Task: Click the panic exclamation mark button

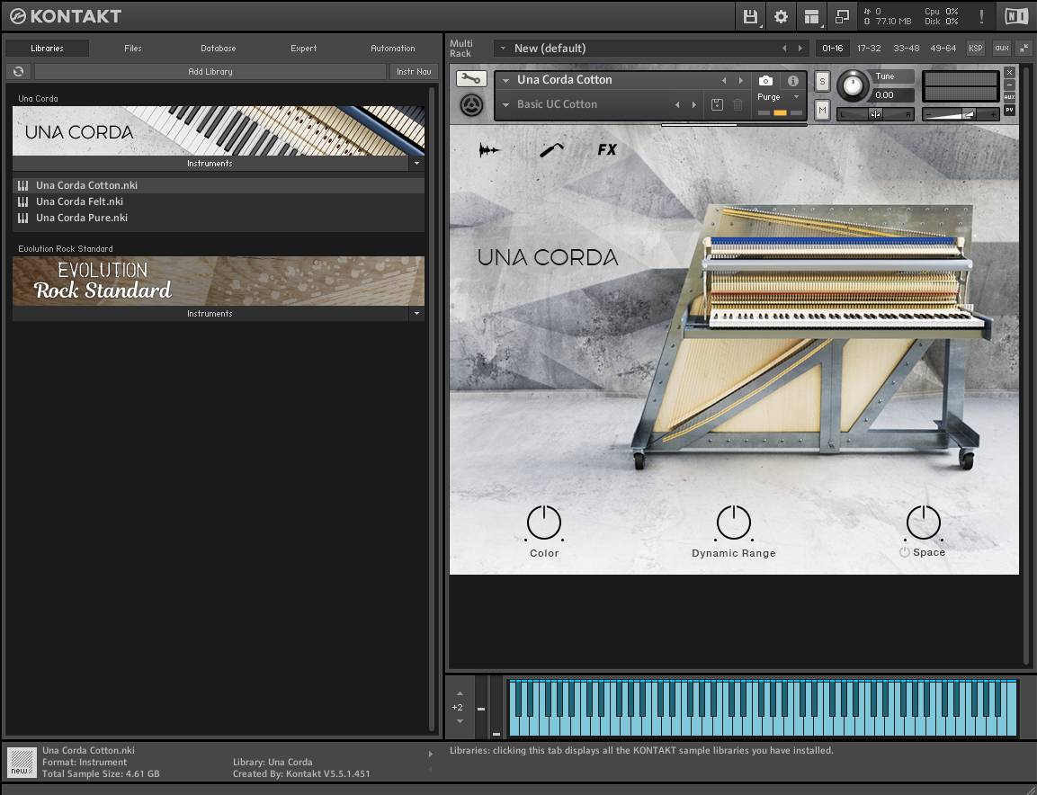Action: click(981, 16)
